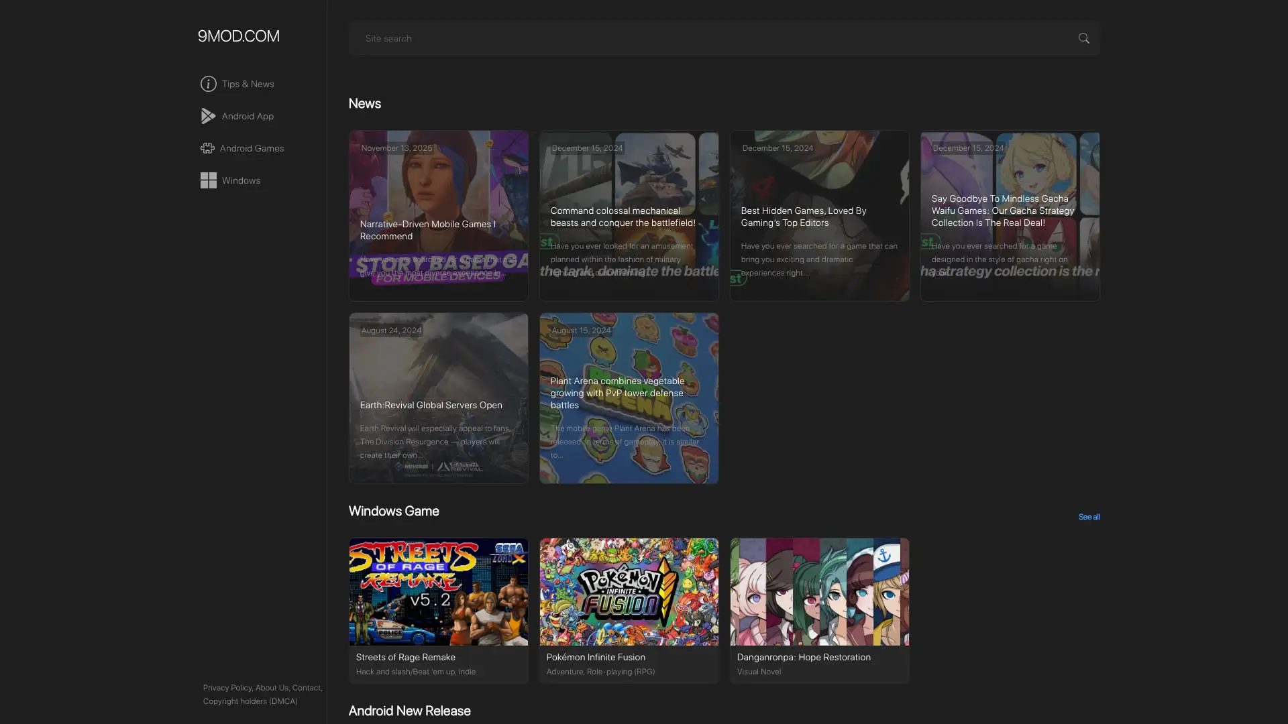Click the Windows section grid icon
The height and width of the screenshot is (724, 1288).
pyautogui.click(x=208, y=180)
